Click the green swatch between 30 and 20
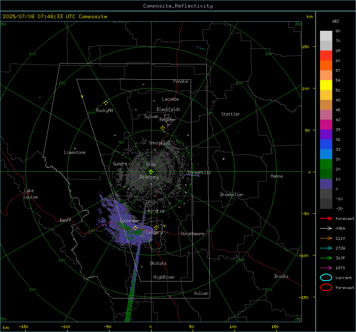 click(326, 164)
